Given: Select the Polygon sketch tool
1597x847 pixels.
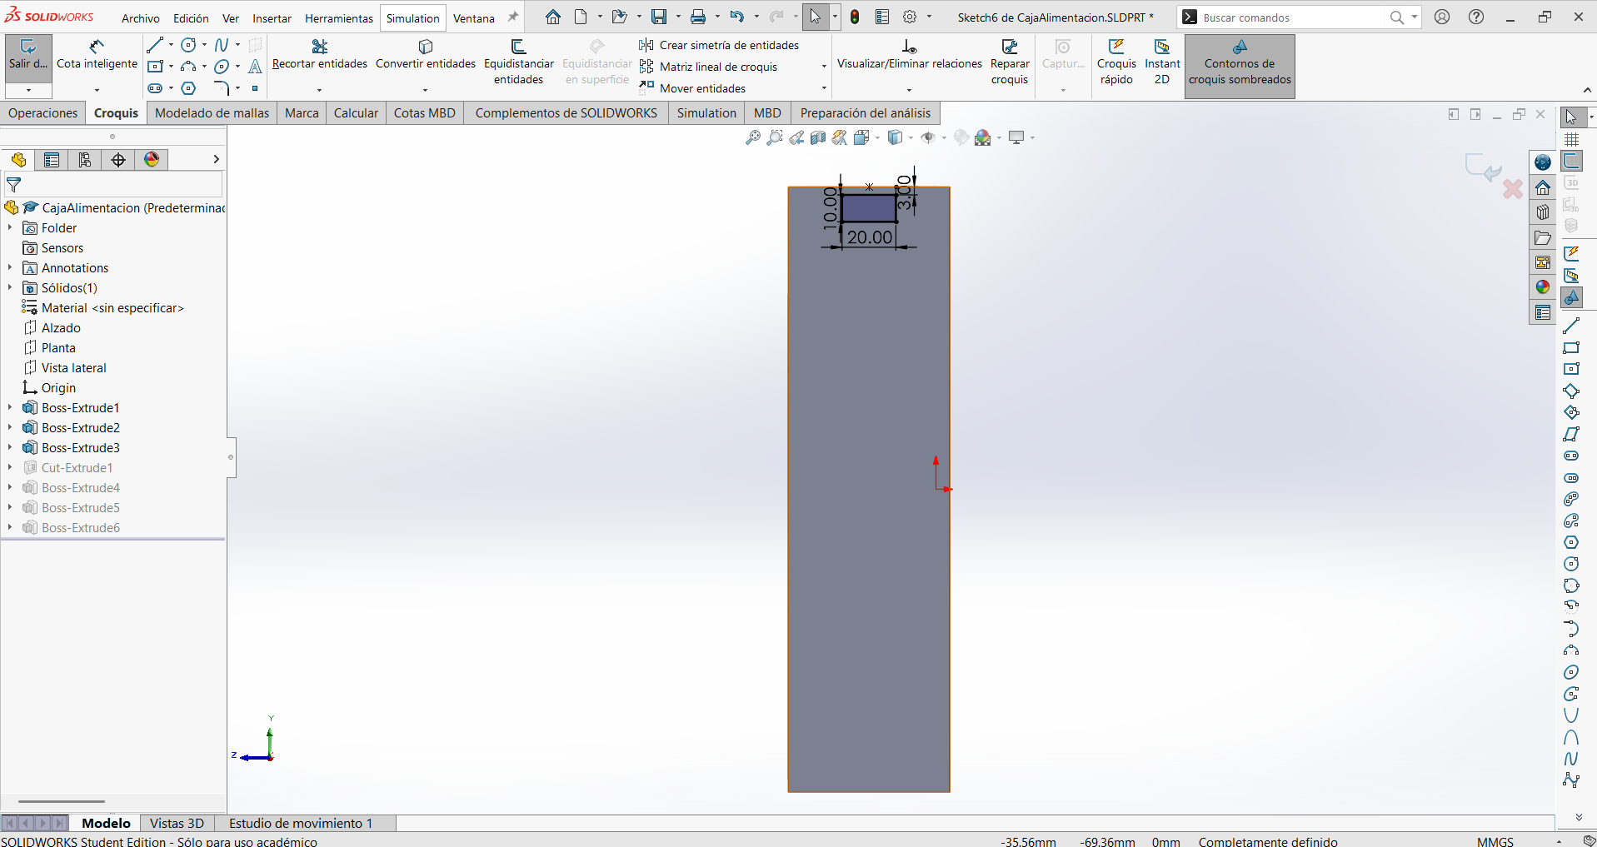Looking at the screenshot, I should [189, 88].
